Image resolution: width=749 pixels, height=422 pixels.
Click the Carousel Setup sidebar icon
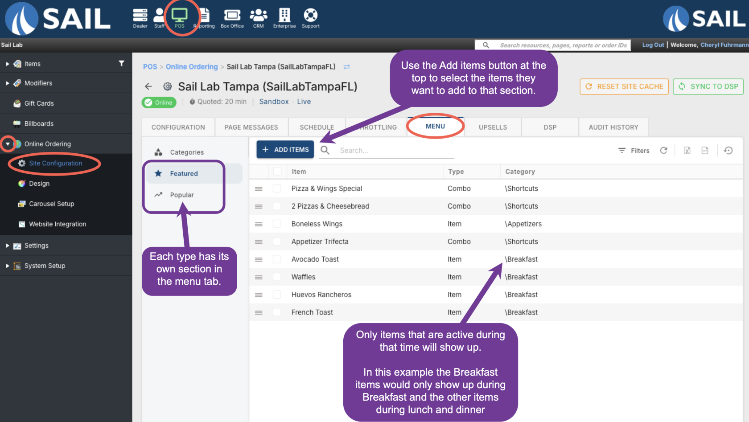click(x=22, y=204)
